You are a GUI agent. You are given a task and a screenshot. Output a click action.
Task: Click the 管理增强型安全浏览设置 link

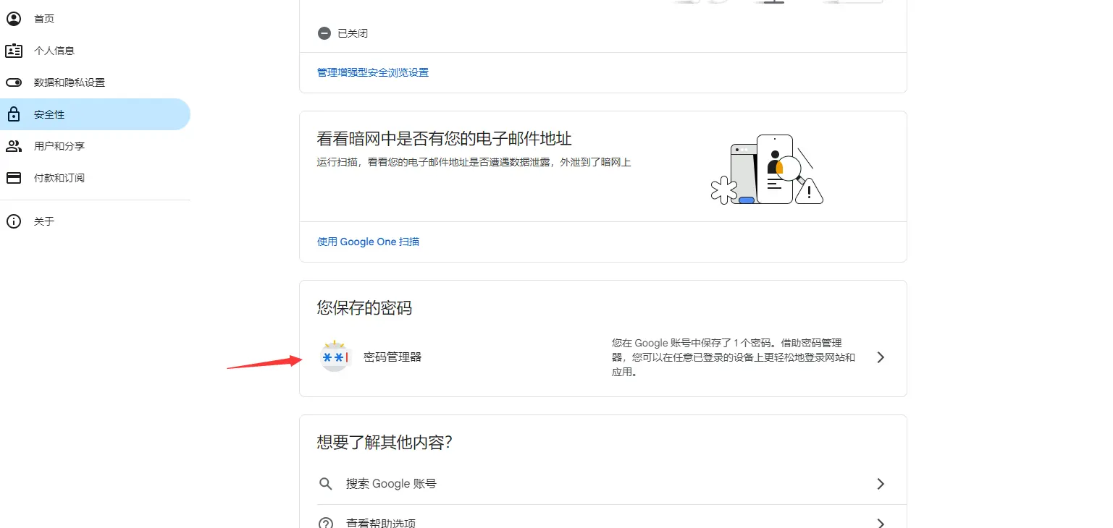(x=373, y=72)
